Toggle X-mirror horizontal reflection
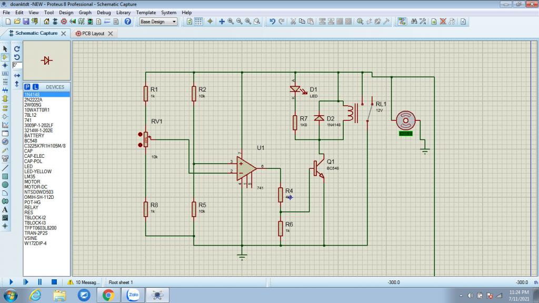The height and width of the screenshot is (303, 539). (17, 75)
